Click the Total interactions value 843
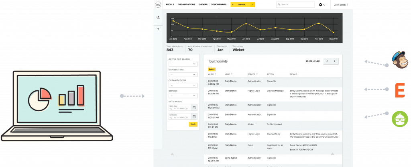The height and width of the screenshot is (167, 411). pos(170,50)
